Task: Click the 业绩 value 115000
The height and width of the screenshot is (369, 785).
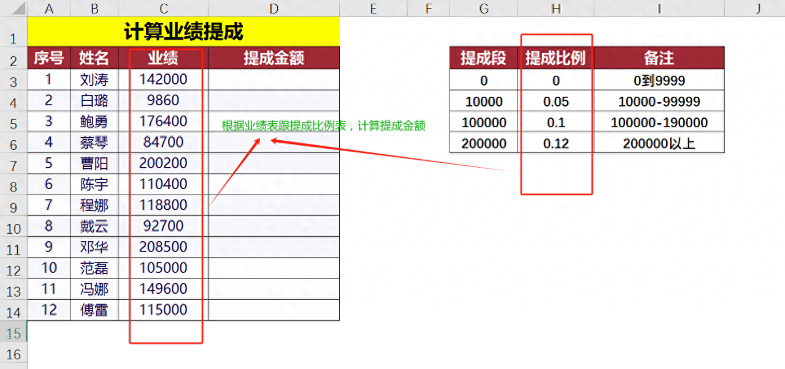Action: click(163, 310)
